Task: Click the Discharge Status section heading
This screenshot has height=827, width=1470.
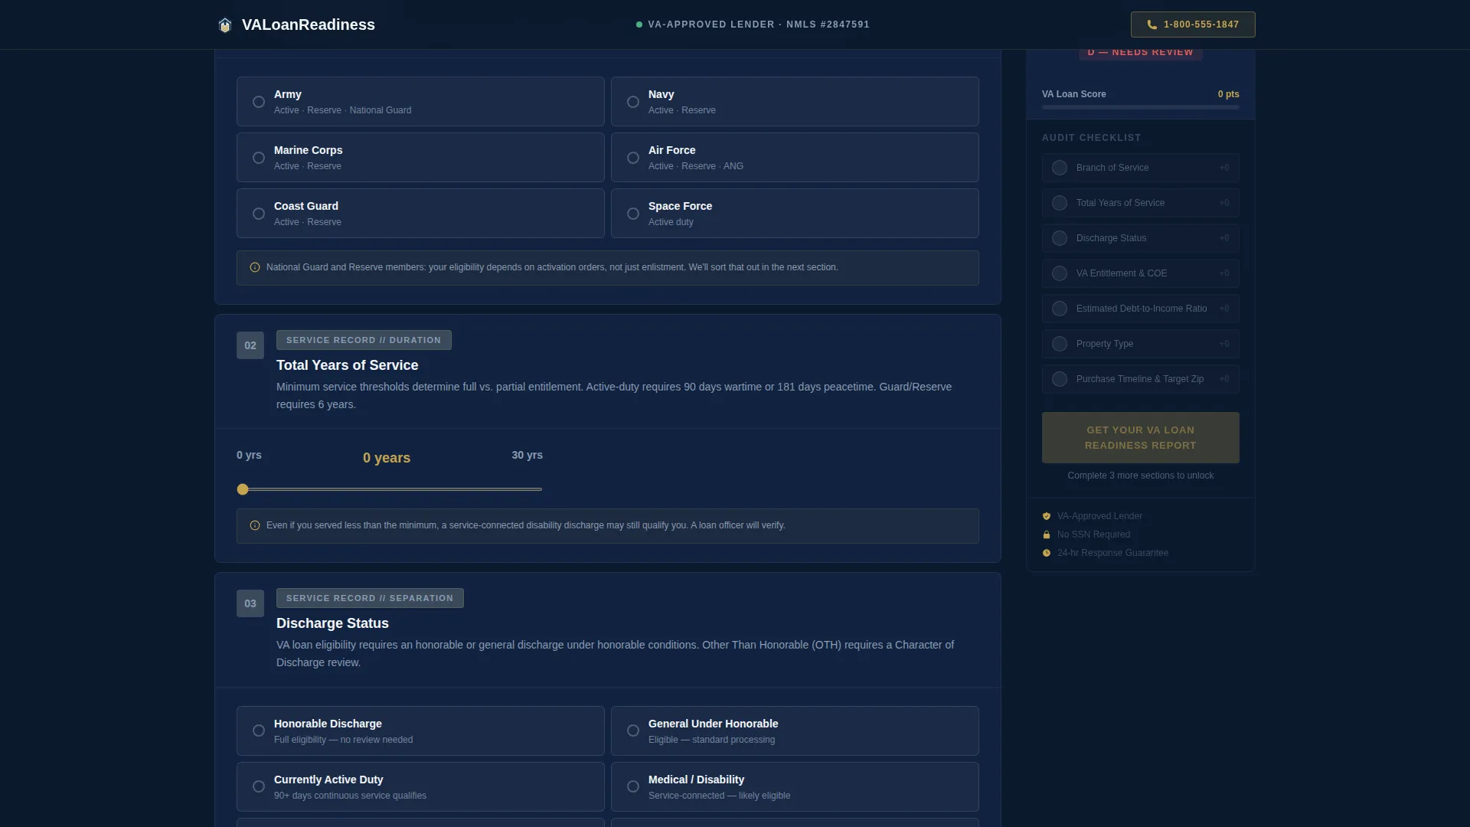Action: [x=332, y=624]
